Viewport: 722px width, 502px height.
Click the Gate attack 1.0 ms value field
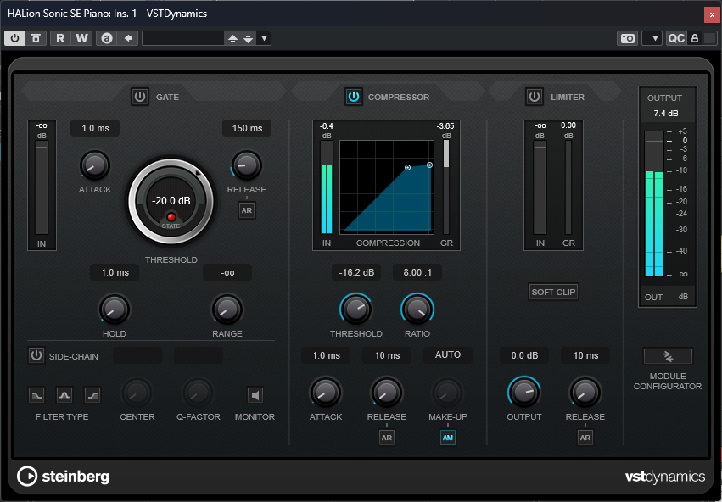95,128
